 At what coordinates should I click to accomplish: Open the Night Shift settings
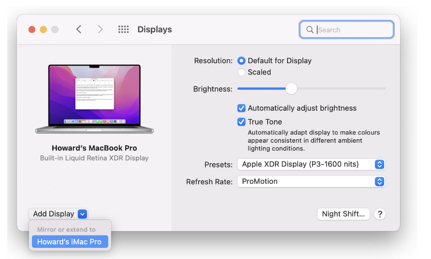[x=344, y=214]
